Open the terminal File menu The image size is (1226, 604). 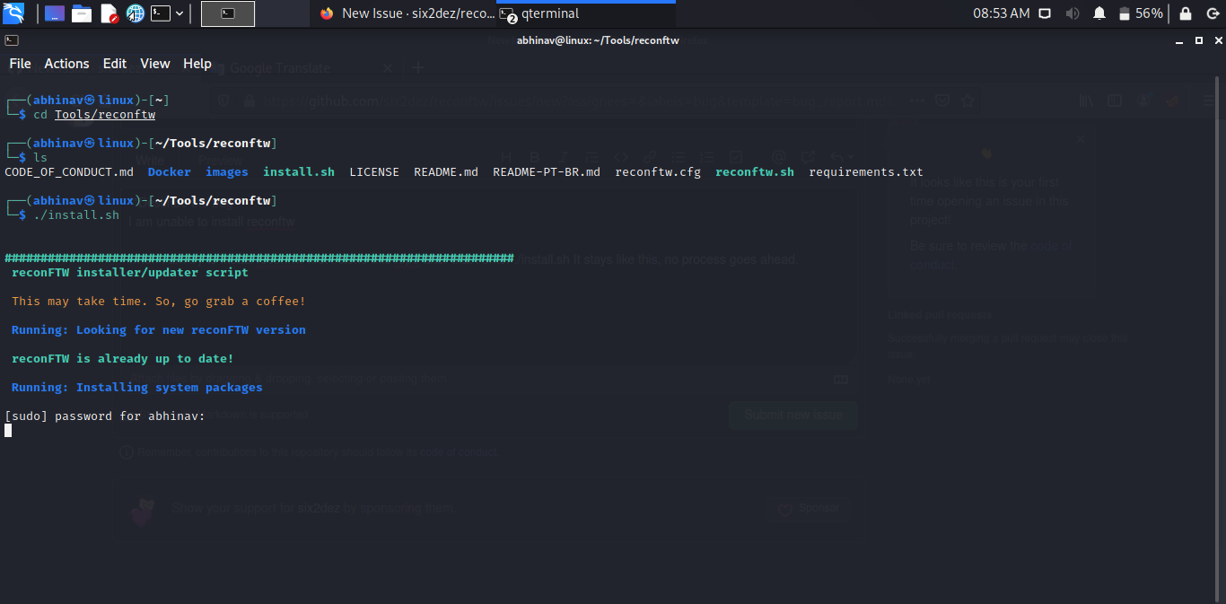click(20, 64)
